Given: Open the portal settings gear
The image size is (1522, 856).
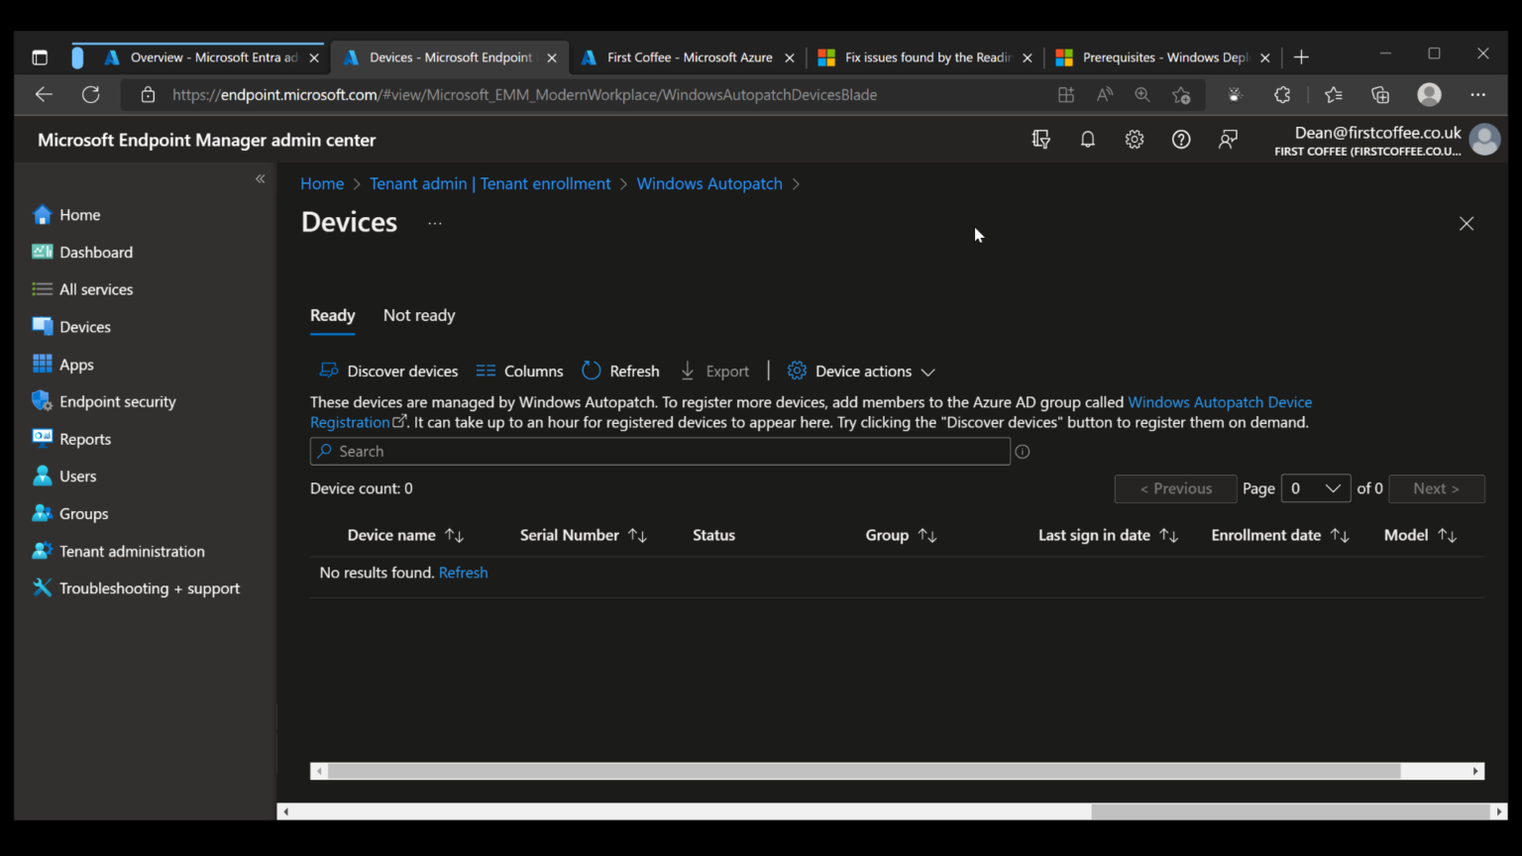Looking at the screenshot, I should (x=1134, y=139).
